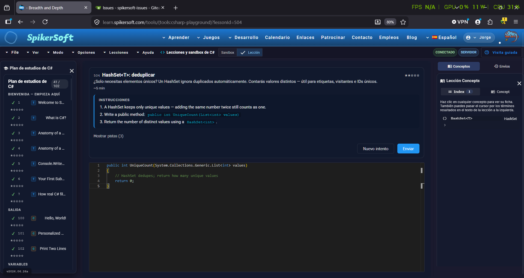Expand the Aprender navigation dropdown
Screen dimensions: 524x278
[x=176, y=37]
